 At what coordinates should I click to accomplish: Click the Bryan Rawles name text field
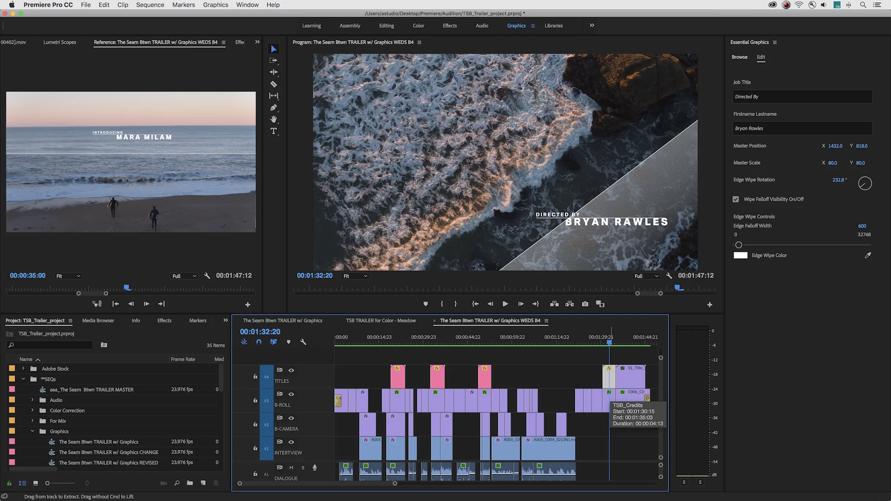coord(802,128)
